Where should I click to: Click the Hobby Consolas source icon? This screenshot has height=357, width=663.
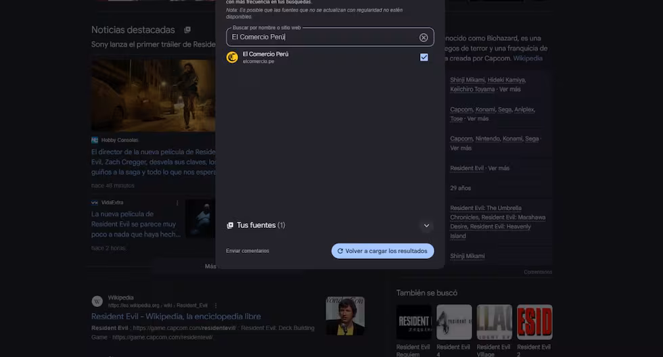pyautogui.click(x=95, y=140)
